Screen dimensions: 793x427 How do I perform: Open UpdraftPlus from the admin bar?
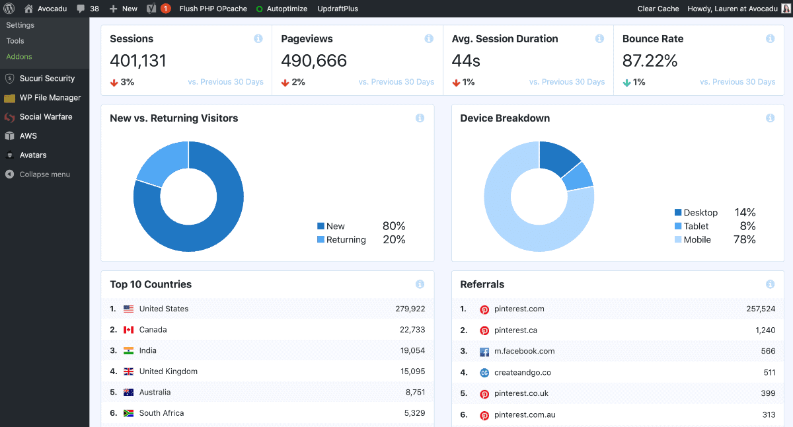pyautogui.click(x=338, y=9)
